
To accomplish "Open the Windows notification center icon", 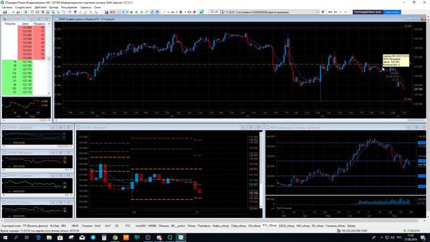I will pyautogui.click(x=423, y=237).
